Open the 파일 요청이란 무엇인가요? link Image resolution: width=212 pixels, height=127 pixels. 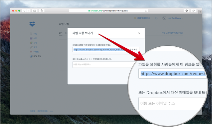point(172,33)
